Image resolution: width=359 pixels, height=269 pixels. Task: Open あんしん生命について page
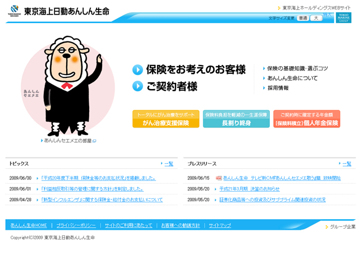292,78
